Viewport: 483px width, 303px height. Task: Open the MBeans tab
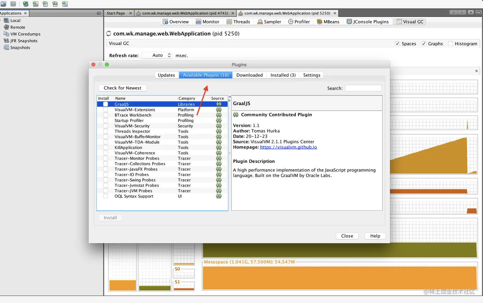point(328,22)
